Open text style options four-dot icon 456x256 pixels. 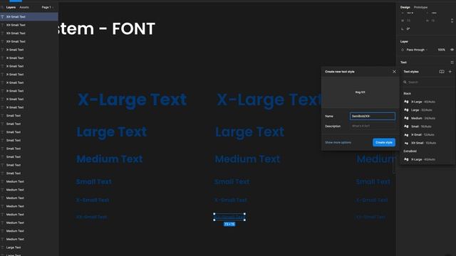tap(452, 63)
